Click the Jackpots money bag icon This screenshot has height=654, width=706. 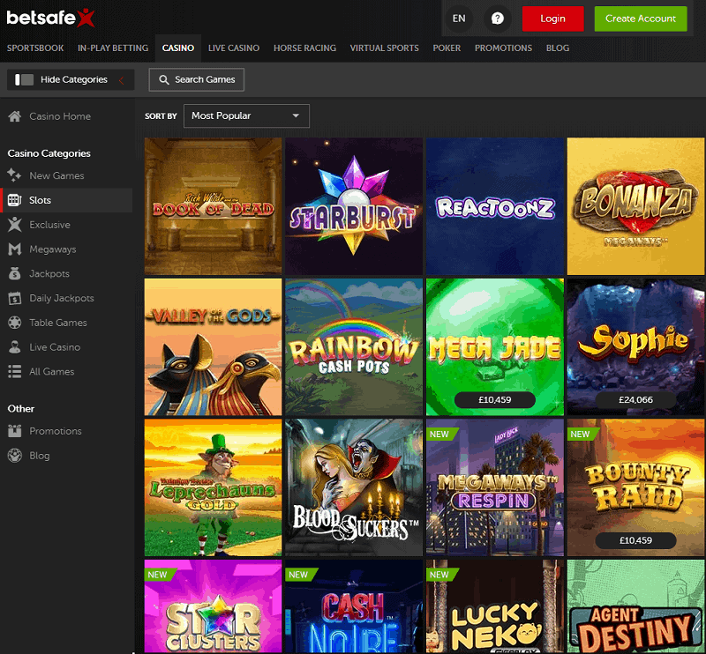coord(14,274)
